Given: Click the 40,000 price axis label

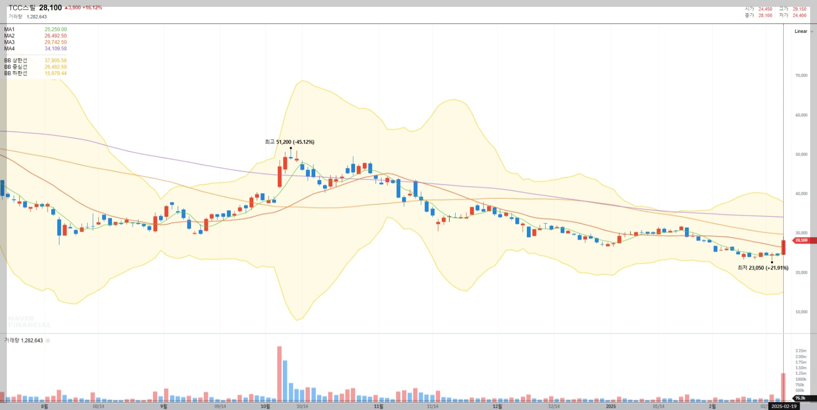Looking at the screenshot, I should [801, 194].
